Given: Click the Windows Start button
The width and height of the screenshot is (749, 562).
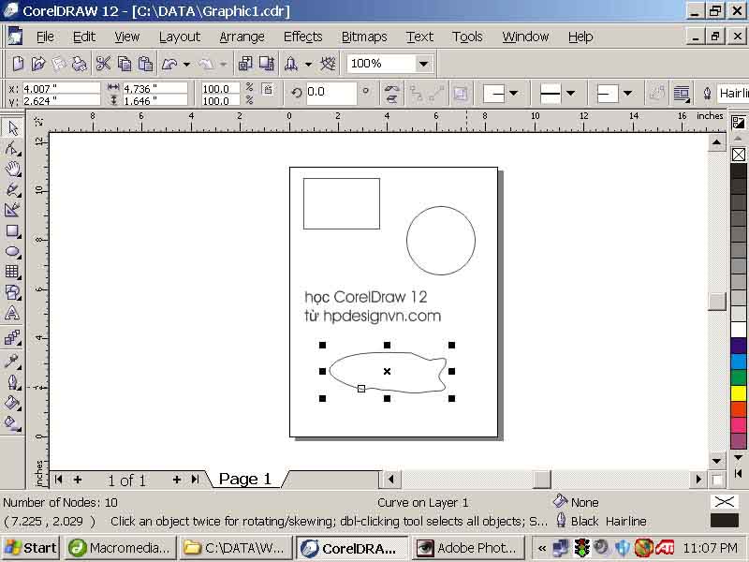Looking at the screenshot, I should 31,548.
